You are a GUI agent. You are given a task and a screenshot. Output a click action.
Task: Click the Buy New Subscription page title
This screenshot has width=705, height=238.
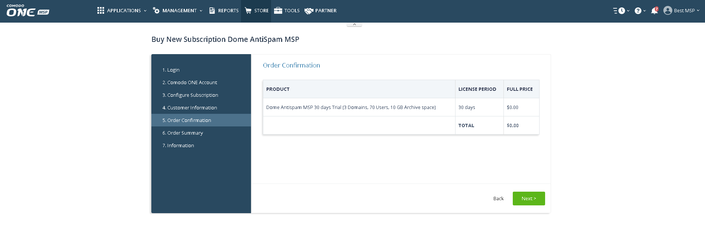[x=225, y=39]
